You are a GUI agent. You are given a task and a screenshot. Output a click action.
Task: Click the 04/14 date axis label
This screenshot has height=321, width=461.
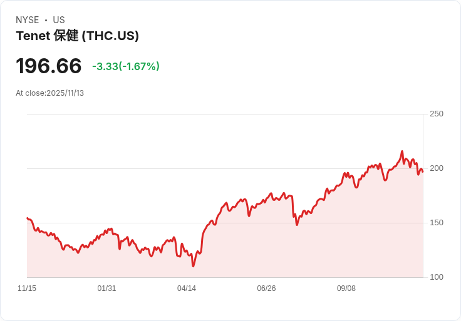click(x=187, y=288)
